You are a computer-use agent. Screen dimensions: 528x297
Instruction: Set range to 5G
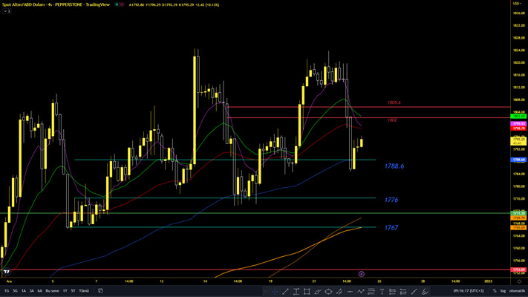coord(15,290)
